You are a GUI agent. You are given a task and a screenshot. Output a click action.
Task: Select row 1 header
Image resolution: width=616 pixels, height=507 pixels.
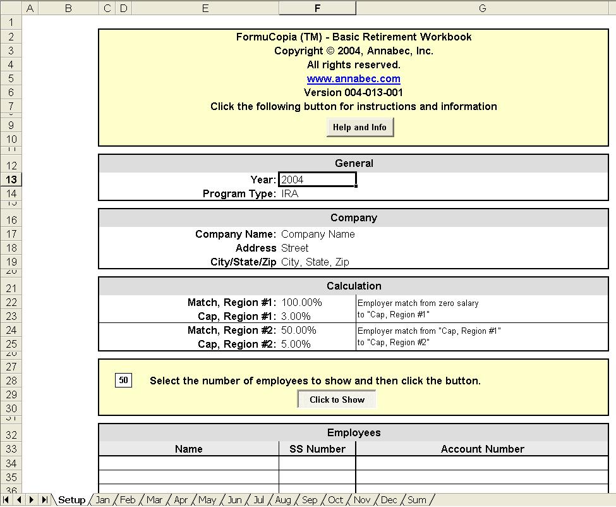coord(11,22)
